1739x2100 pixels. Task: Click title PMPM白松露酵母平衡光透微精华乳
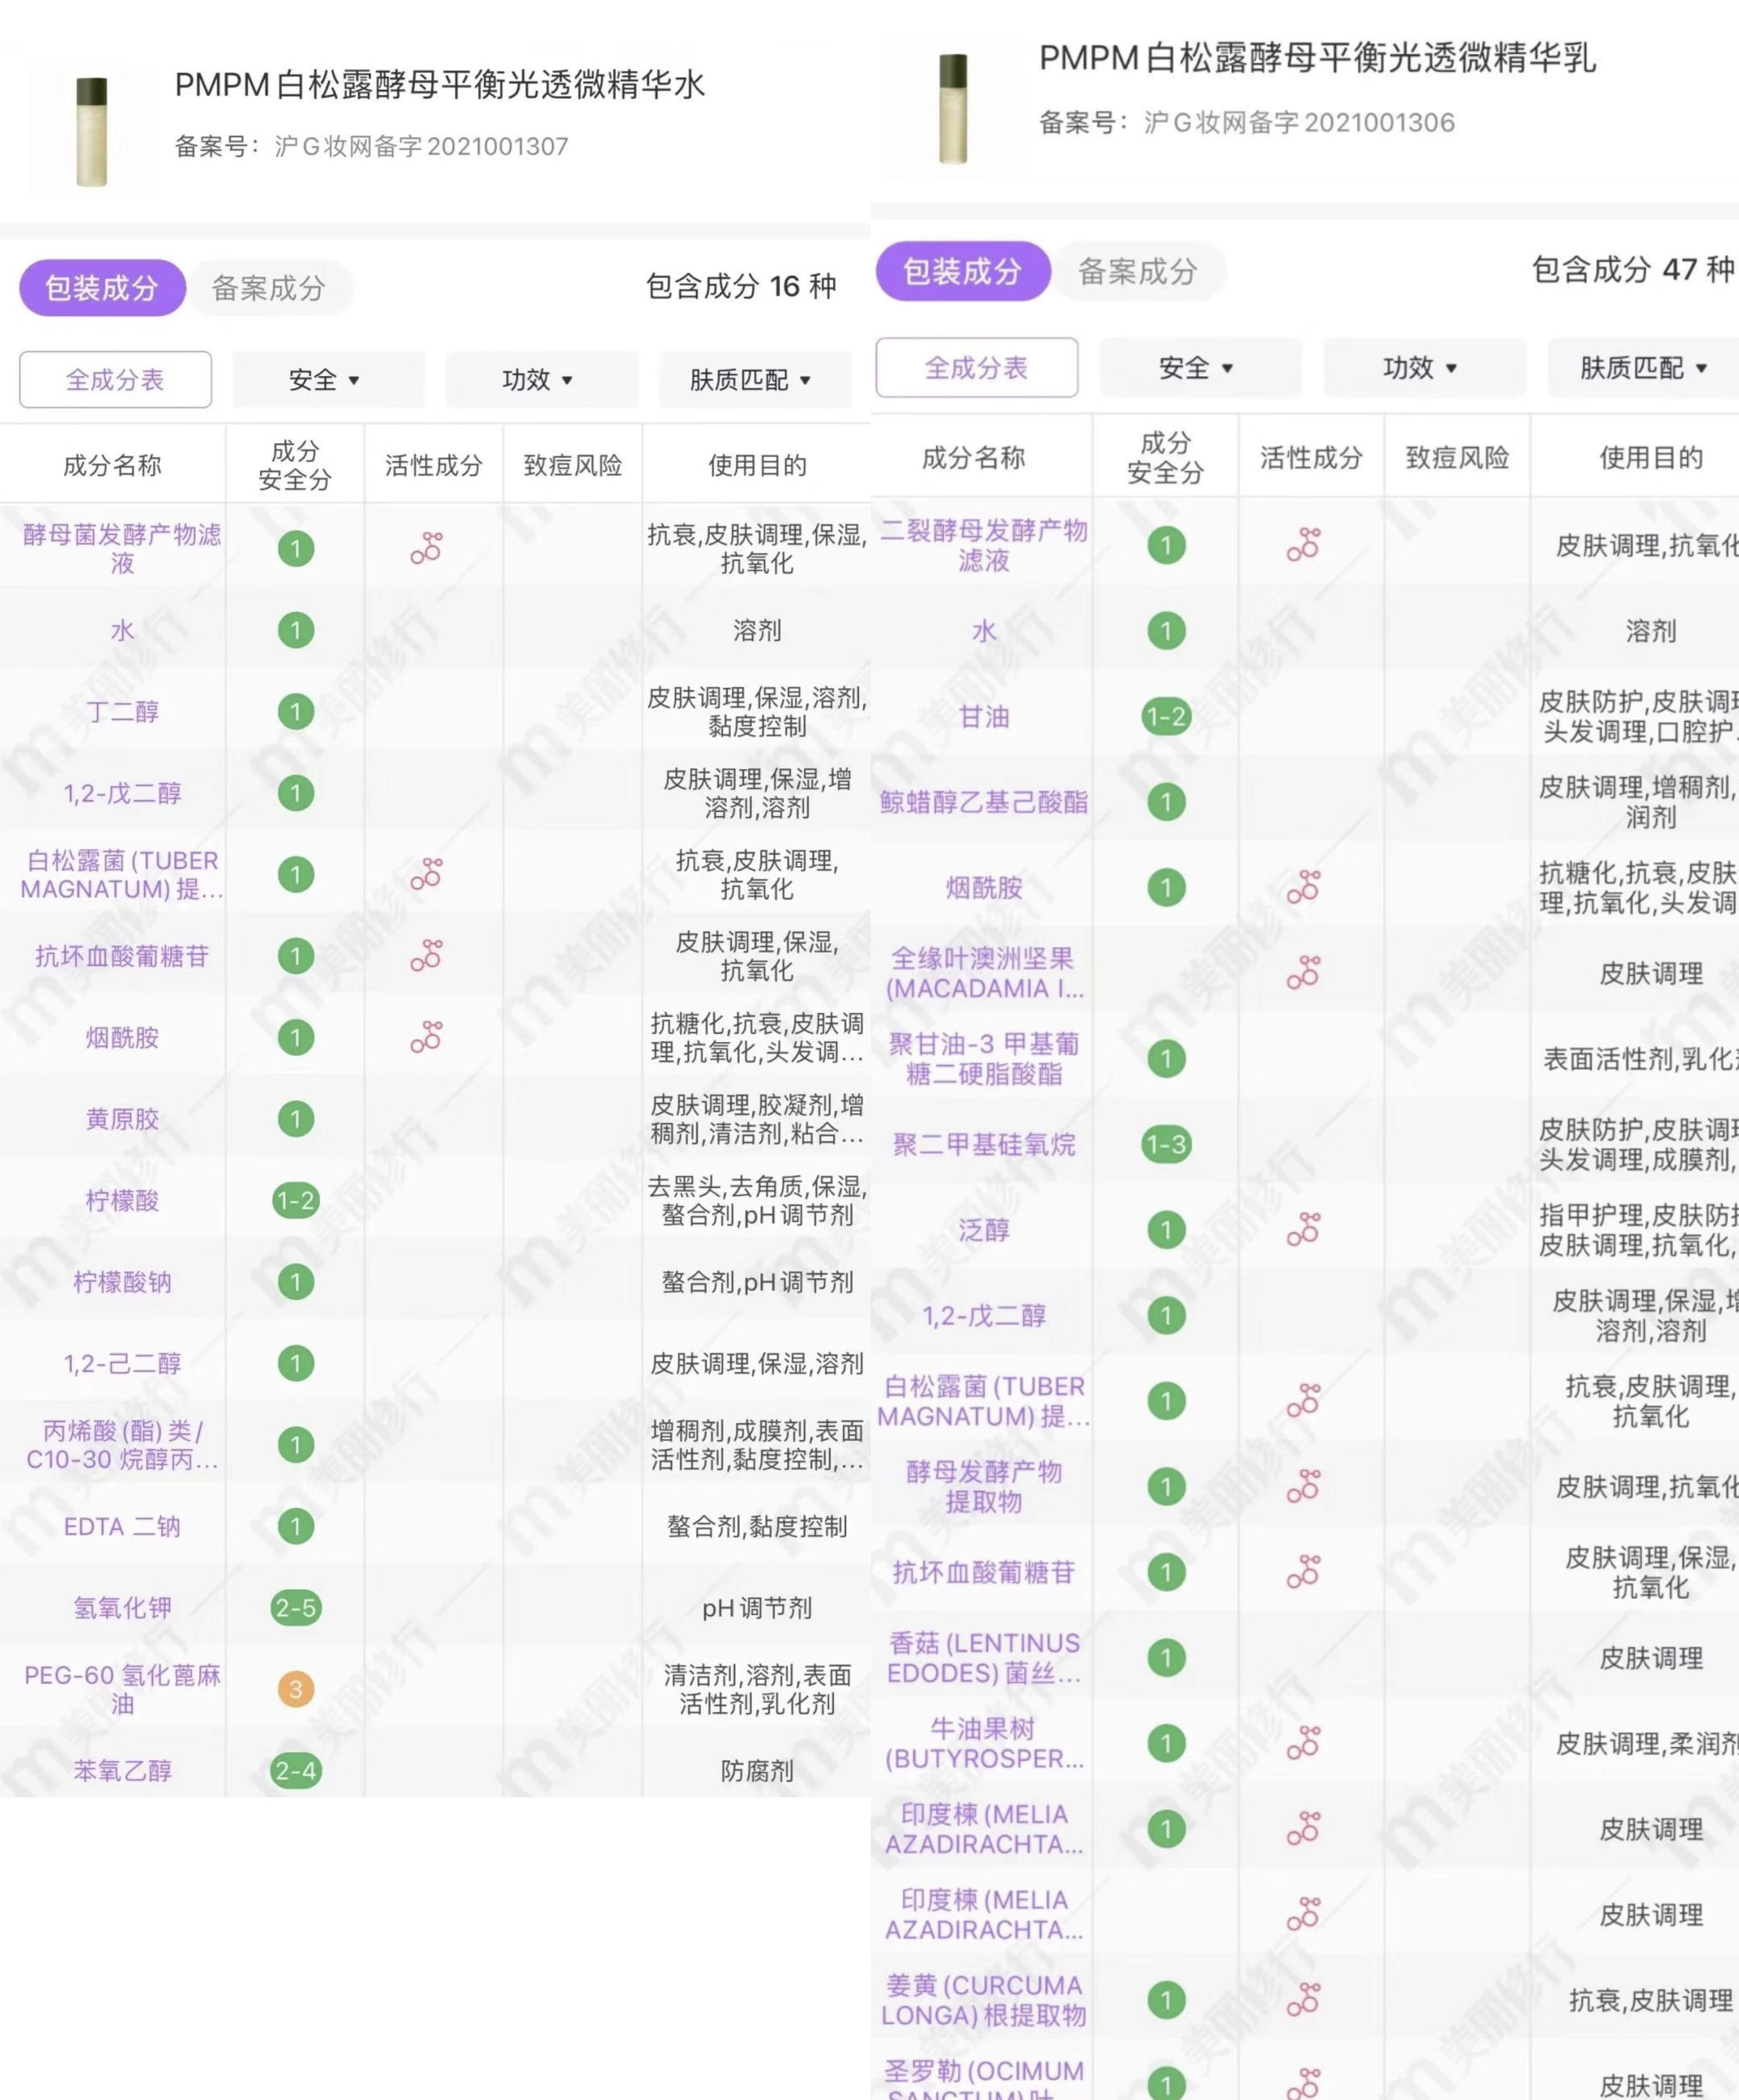pyautogui.click(x=1318, y=58)
